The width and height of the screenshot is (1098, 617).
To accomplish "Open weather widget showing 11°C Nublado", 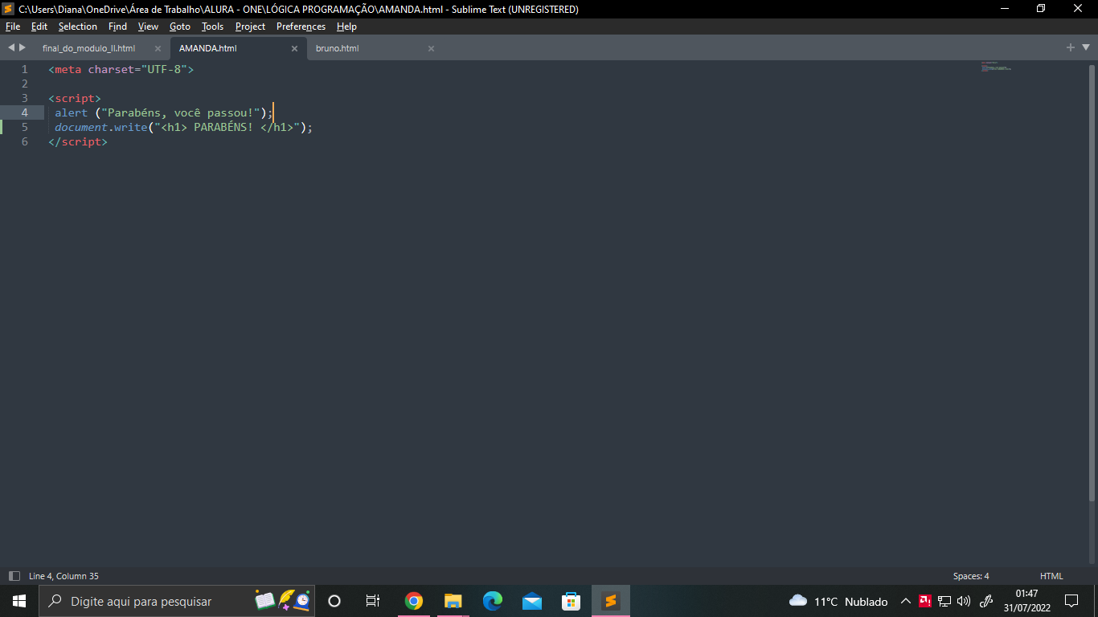I will (x=838, y=601).
